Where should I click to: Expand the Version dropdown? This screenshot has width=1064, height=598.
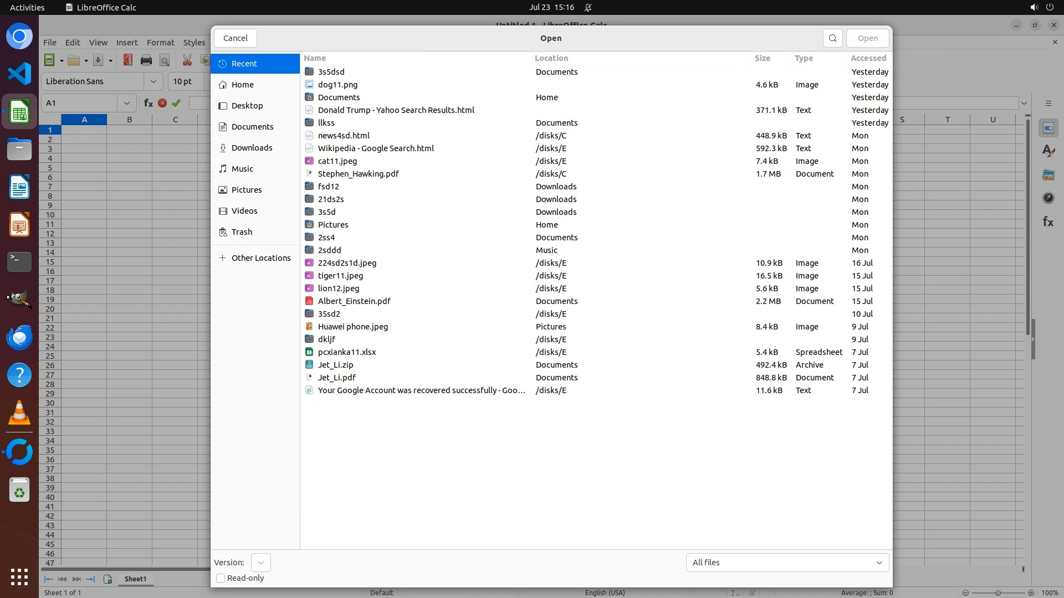[260, 563]
